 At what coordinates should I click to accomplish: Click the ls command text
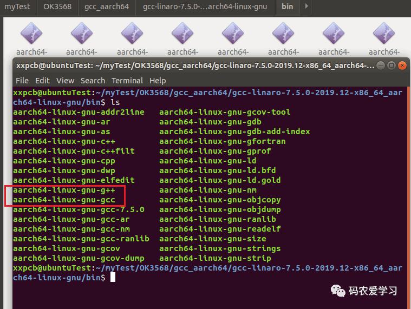point(115,102)
